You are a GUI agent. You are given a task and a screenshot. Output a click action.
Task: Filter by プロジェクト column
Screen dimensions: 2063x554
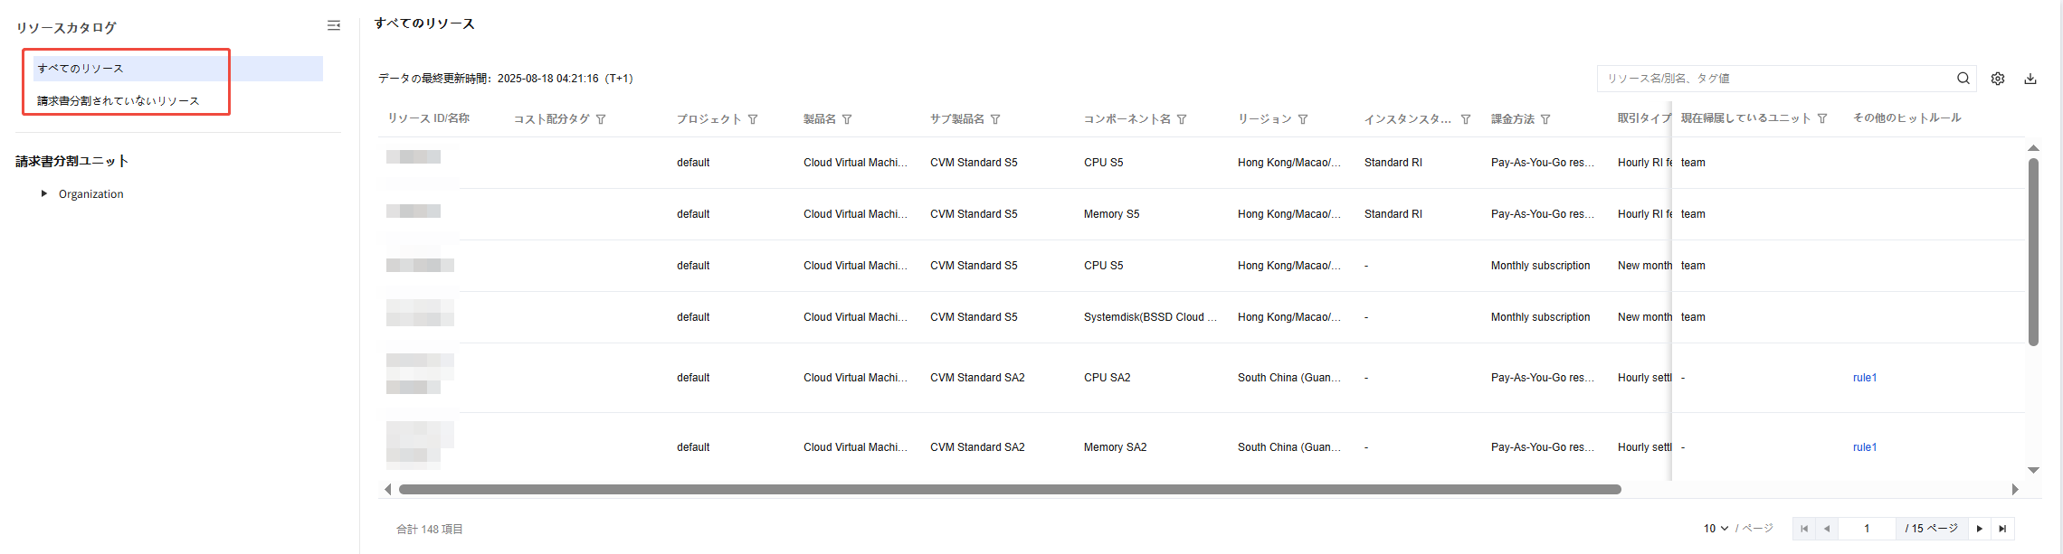point(753,119)
